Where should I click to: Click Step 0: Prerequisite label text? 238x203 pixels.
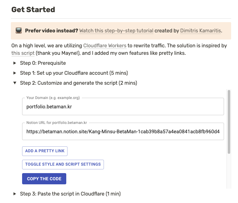pyautogui.click(x=43, y=63)
